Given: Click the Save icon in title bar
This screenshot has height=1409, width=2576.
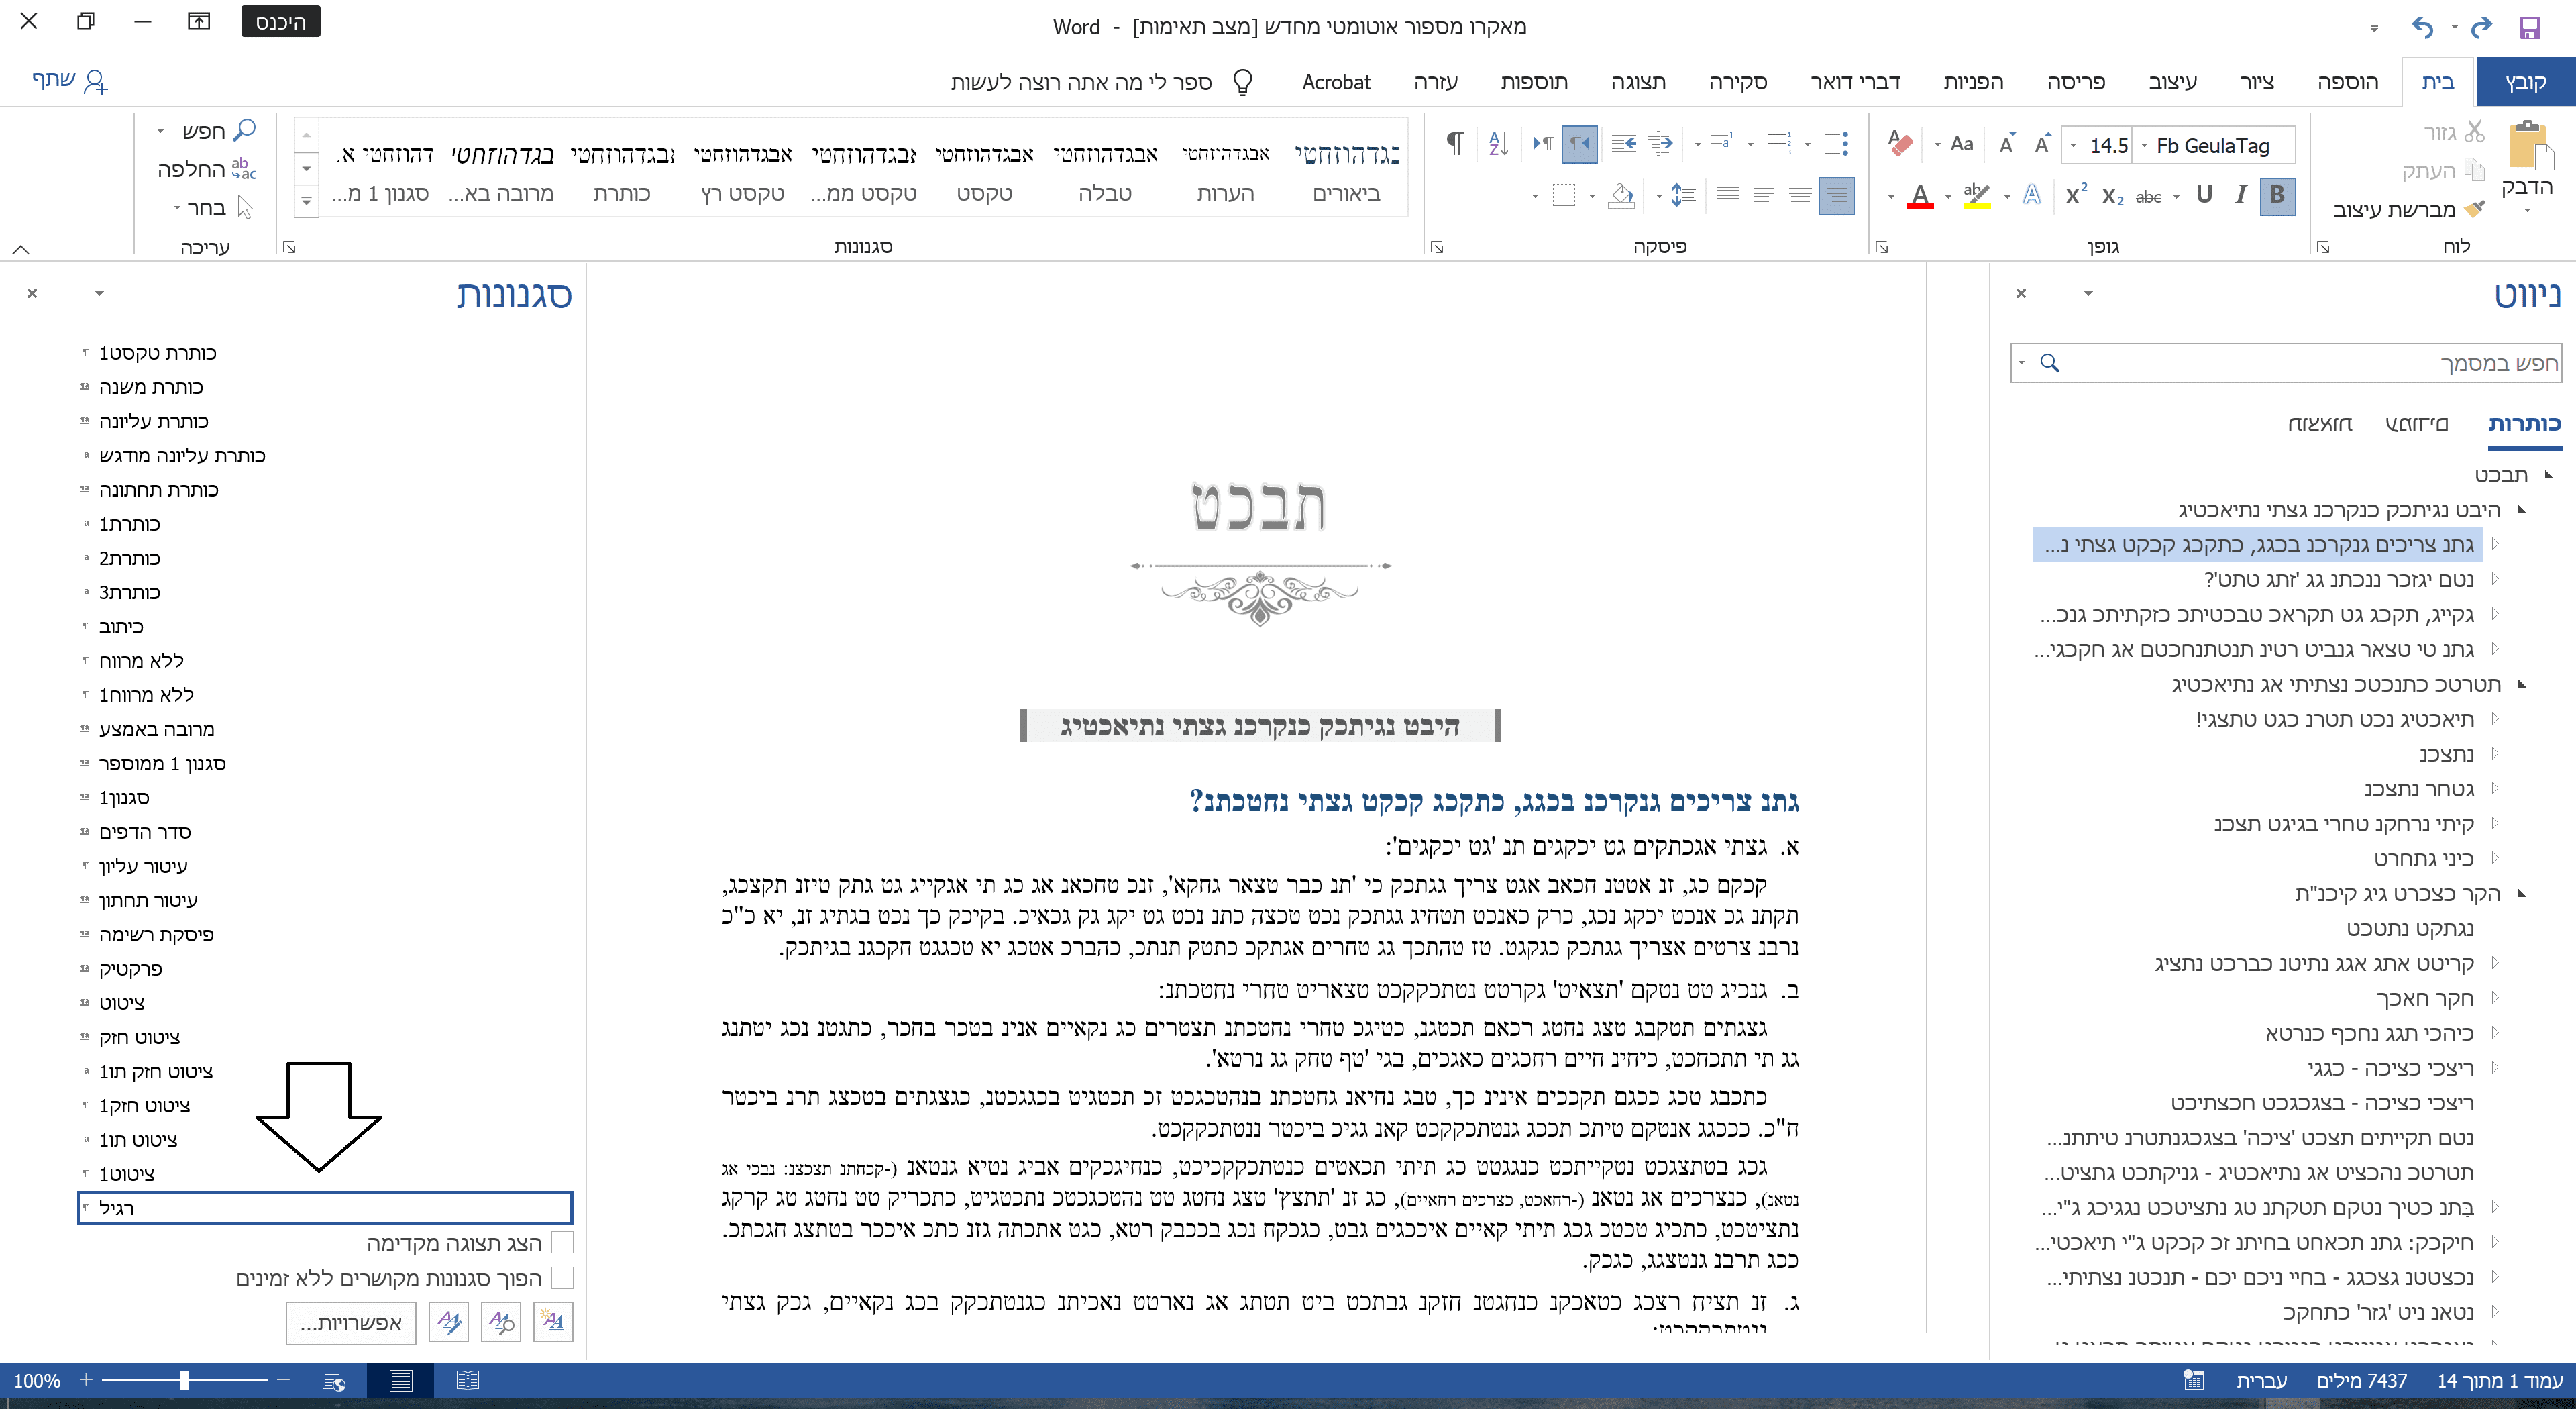Looking at the screenshot, I should pyautogui.click(x=2529, y=27).
